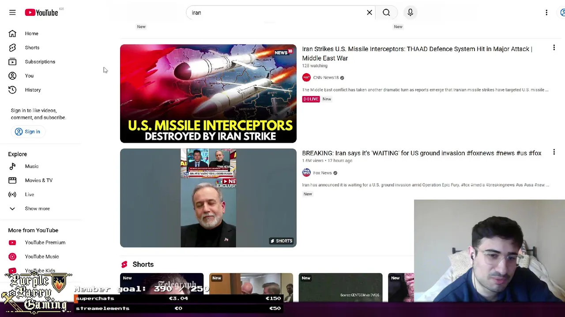Click '128 watching' text
This screenshot has height=317, width=565.
pos(315,66)
